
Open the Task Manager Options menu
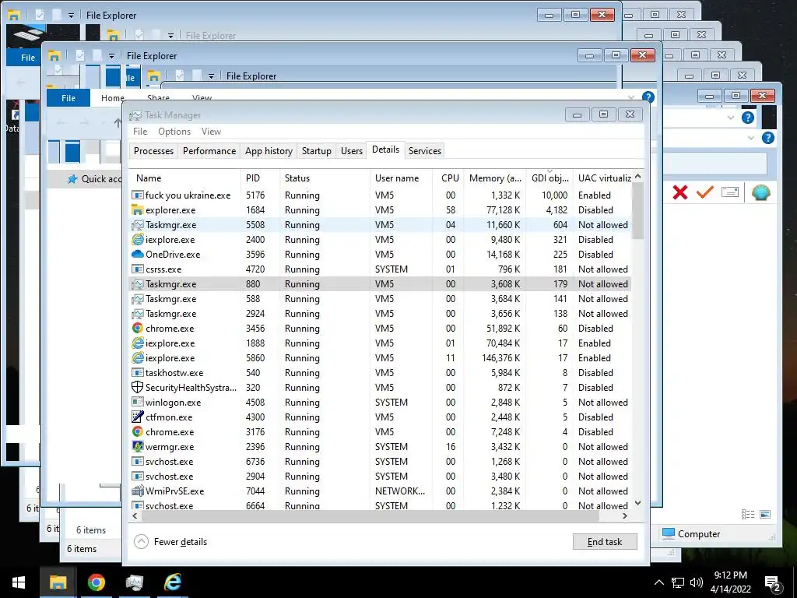coord(174,131)
